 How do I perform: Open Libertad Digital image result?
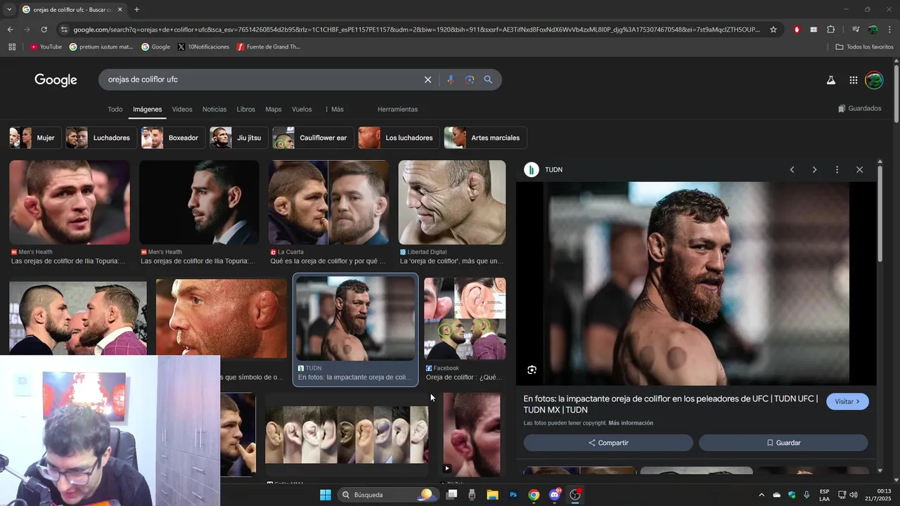(x=452, y=202)
